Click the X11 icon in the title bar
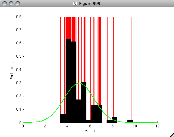 coord(75,3)
